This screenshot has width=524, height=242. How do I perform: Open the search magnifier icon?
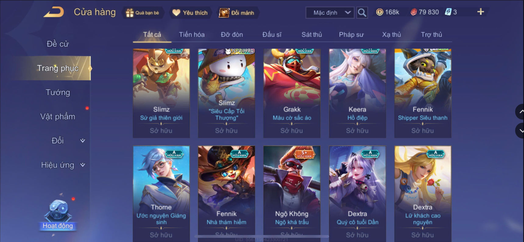pos(362,12)
